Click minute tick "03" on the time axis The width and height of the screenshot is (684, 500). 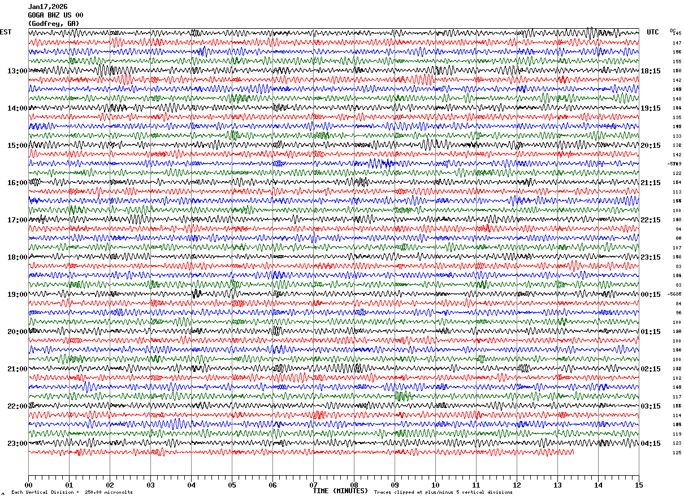150,485
